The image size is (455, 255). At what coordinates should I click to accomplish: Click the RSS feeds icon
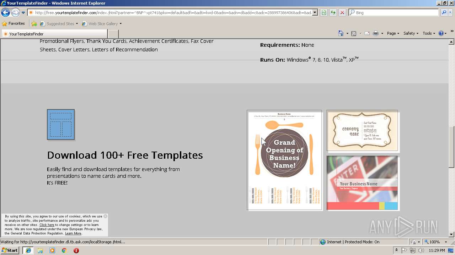[x=354, y=33]
